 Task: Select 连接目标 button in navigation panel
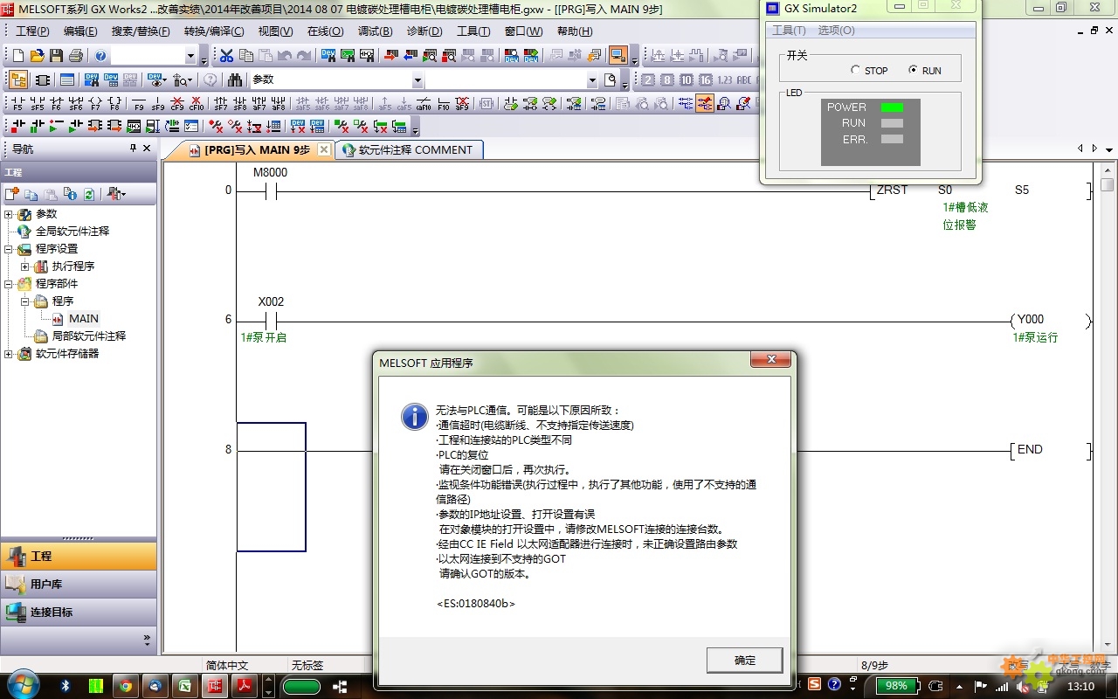[79, 612]
